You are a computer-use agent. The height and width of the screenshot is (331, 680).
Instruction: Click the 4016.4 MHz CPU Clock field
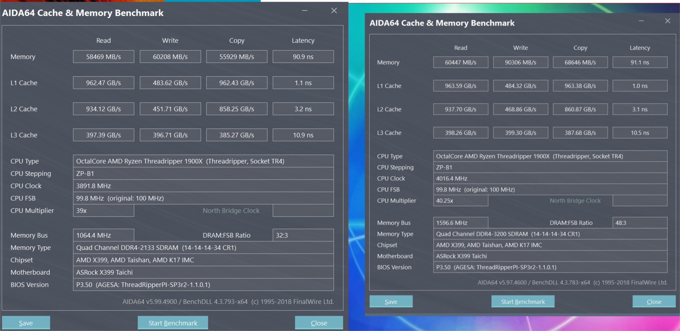click(550, 178)
